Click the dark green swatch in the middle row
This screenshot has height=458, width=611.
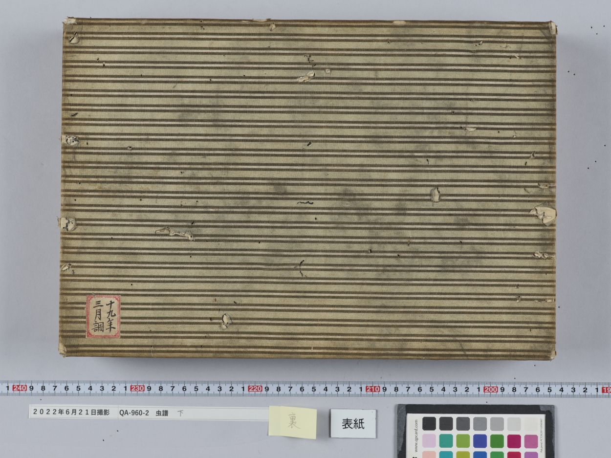click(497, 441)
